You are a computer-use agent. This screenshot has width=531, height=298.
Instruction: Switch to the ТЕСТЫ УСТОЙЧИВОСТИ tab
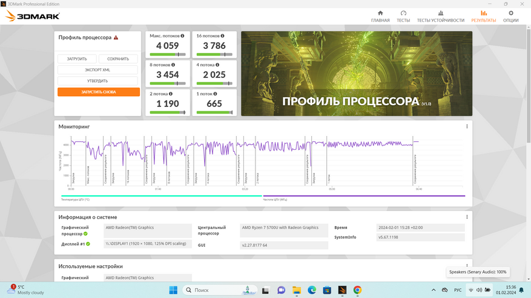tap(440, 16)
